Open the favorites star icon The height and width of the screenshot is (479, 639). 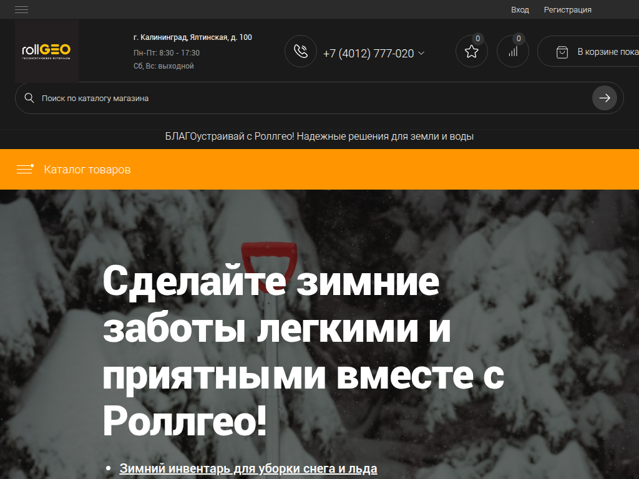(471, 51)
